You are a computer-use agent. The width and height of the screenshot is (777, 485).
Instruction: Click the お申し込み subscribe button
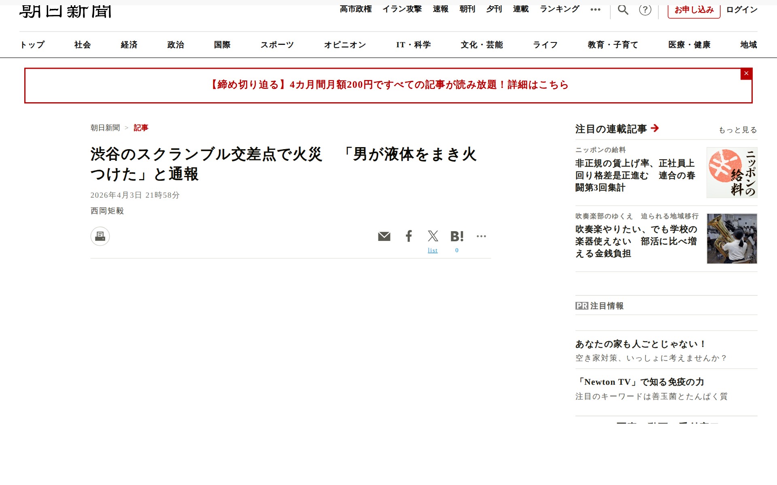[x=694, y=10]
